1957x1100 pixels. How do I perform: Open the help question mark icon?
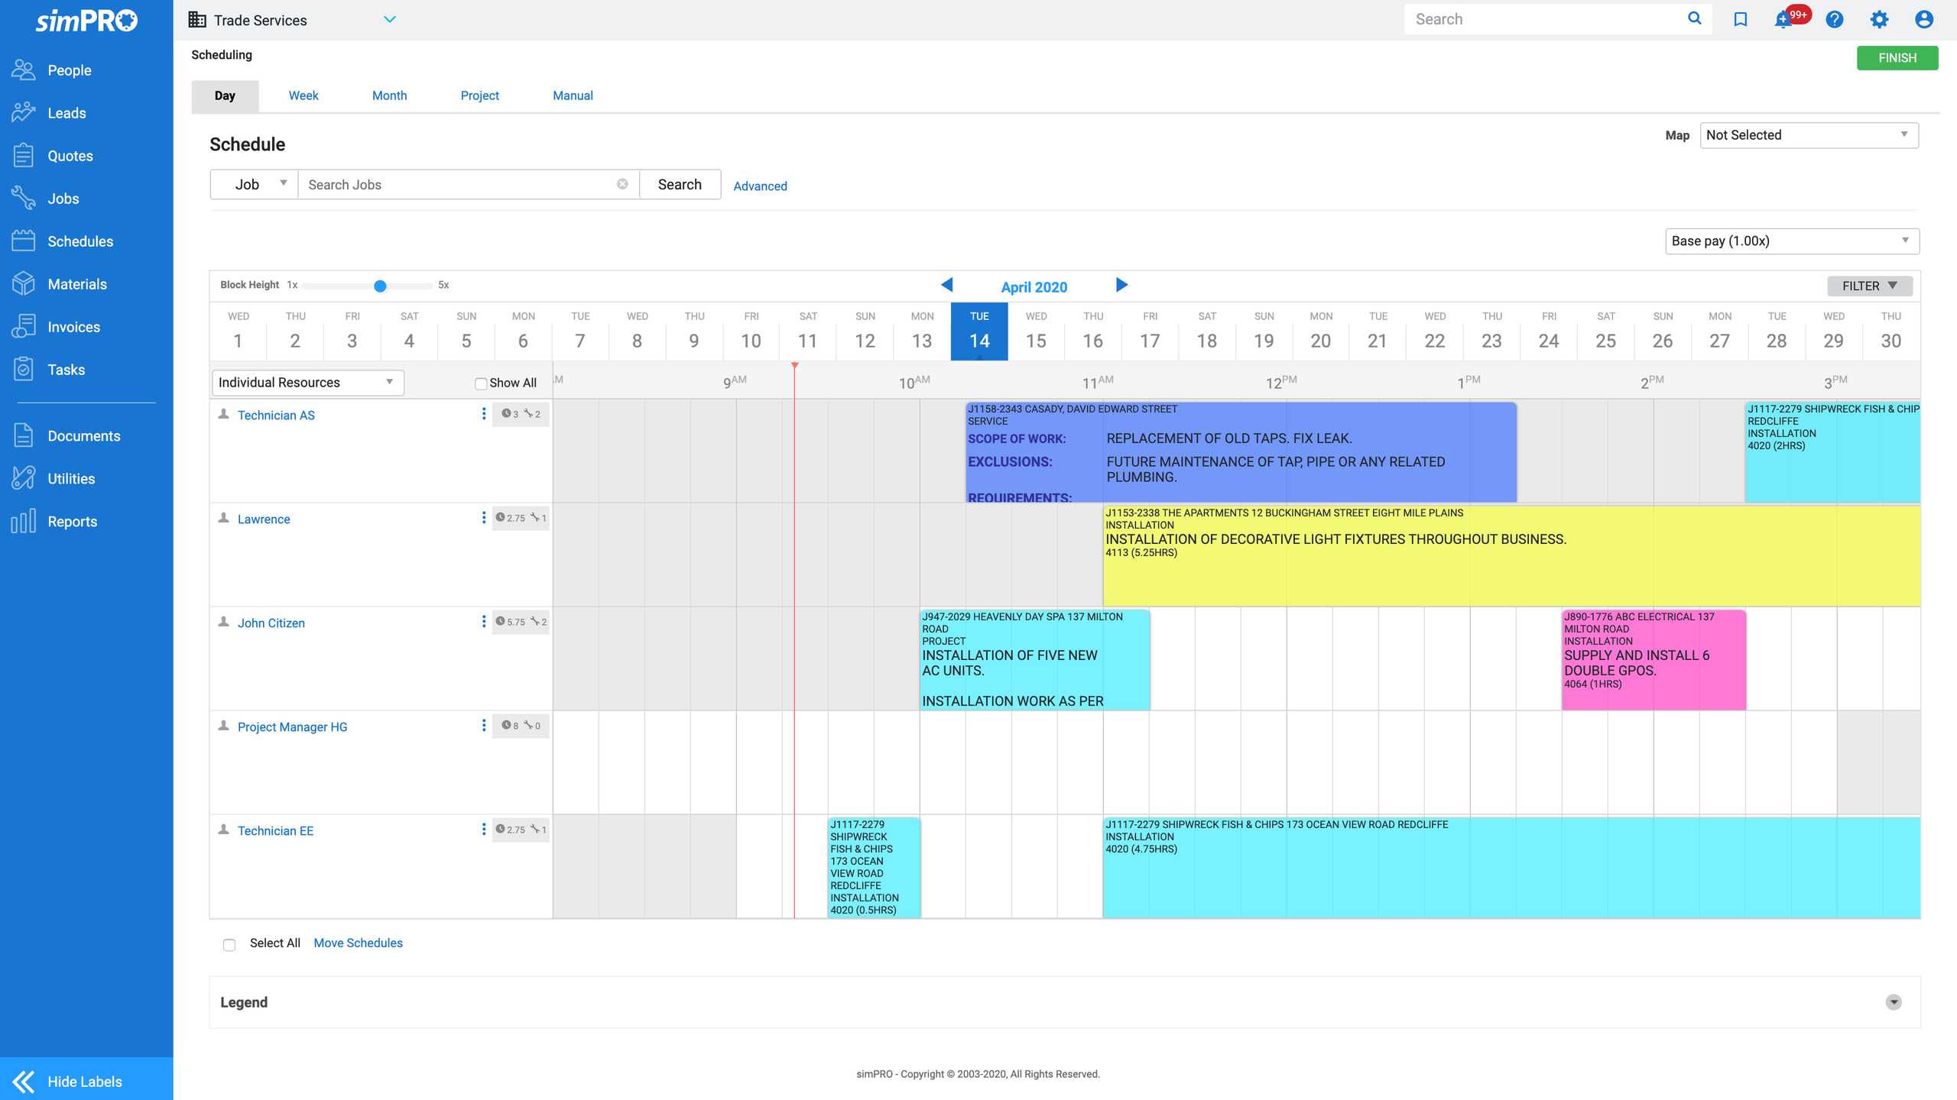tap(1835, 20)
